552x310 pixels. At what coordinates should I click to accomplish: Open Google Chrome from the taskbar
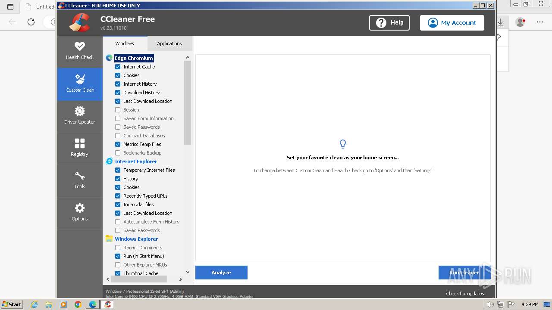(78, 304)
